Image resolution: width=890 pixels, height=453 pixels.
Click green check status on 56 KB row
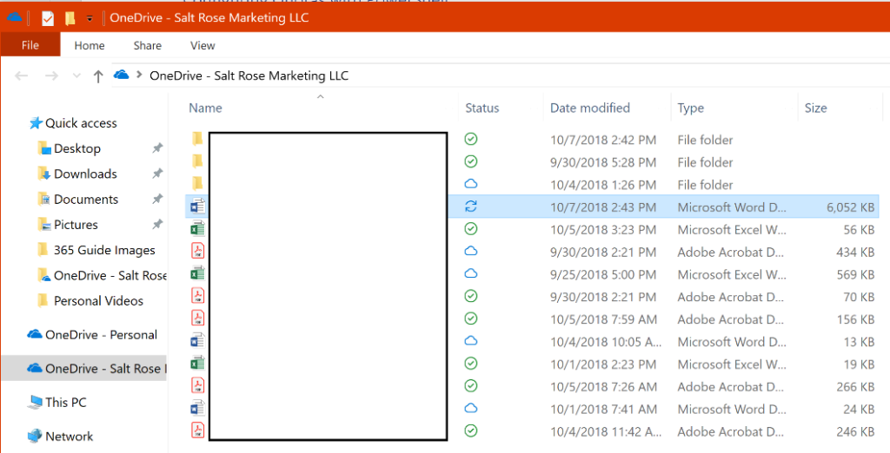point(470,228)
